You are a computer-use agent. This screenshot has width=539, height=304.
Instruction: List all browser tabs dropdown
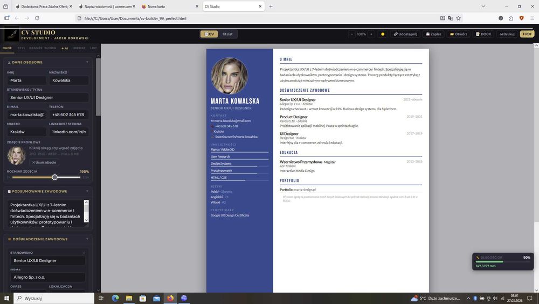point(483,6)
